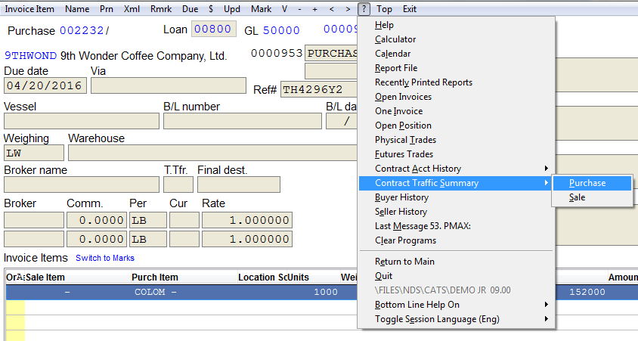Edit the Weighing field LW
This screenshot has height=341, width=638.
click(34, 153)
